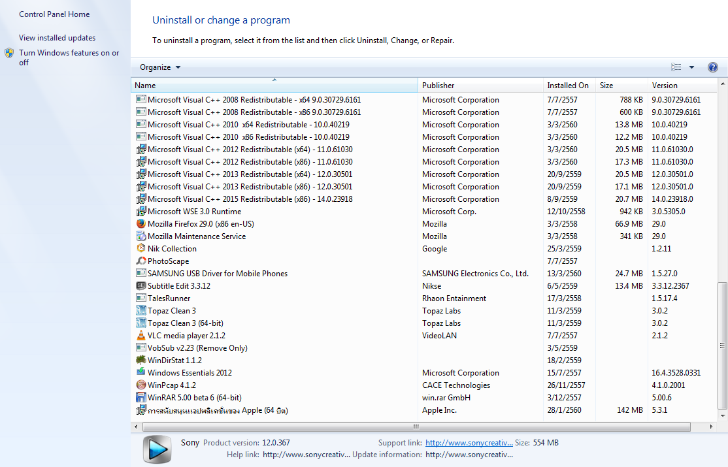Screen dimensions: 728x467
Task: Click the Apple application support icon
Action: (141, 410)
